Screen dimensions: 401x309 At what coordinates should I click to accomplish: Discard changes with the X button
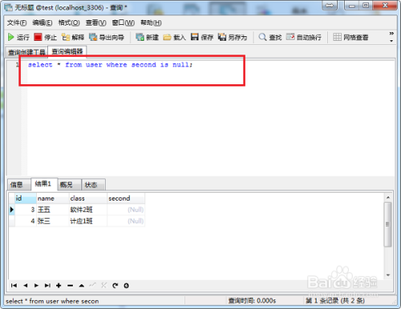click(x=103, y=286)
